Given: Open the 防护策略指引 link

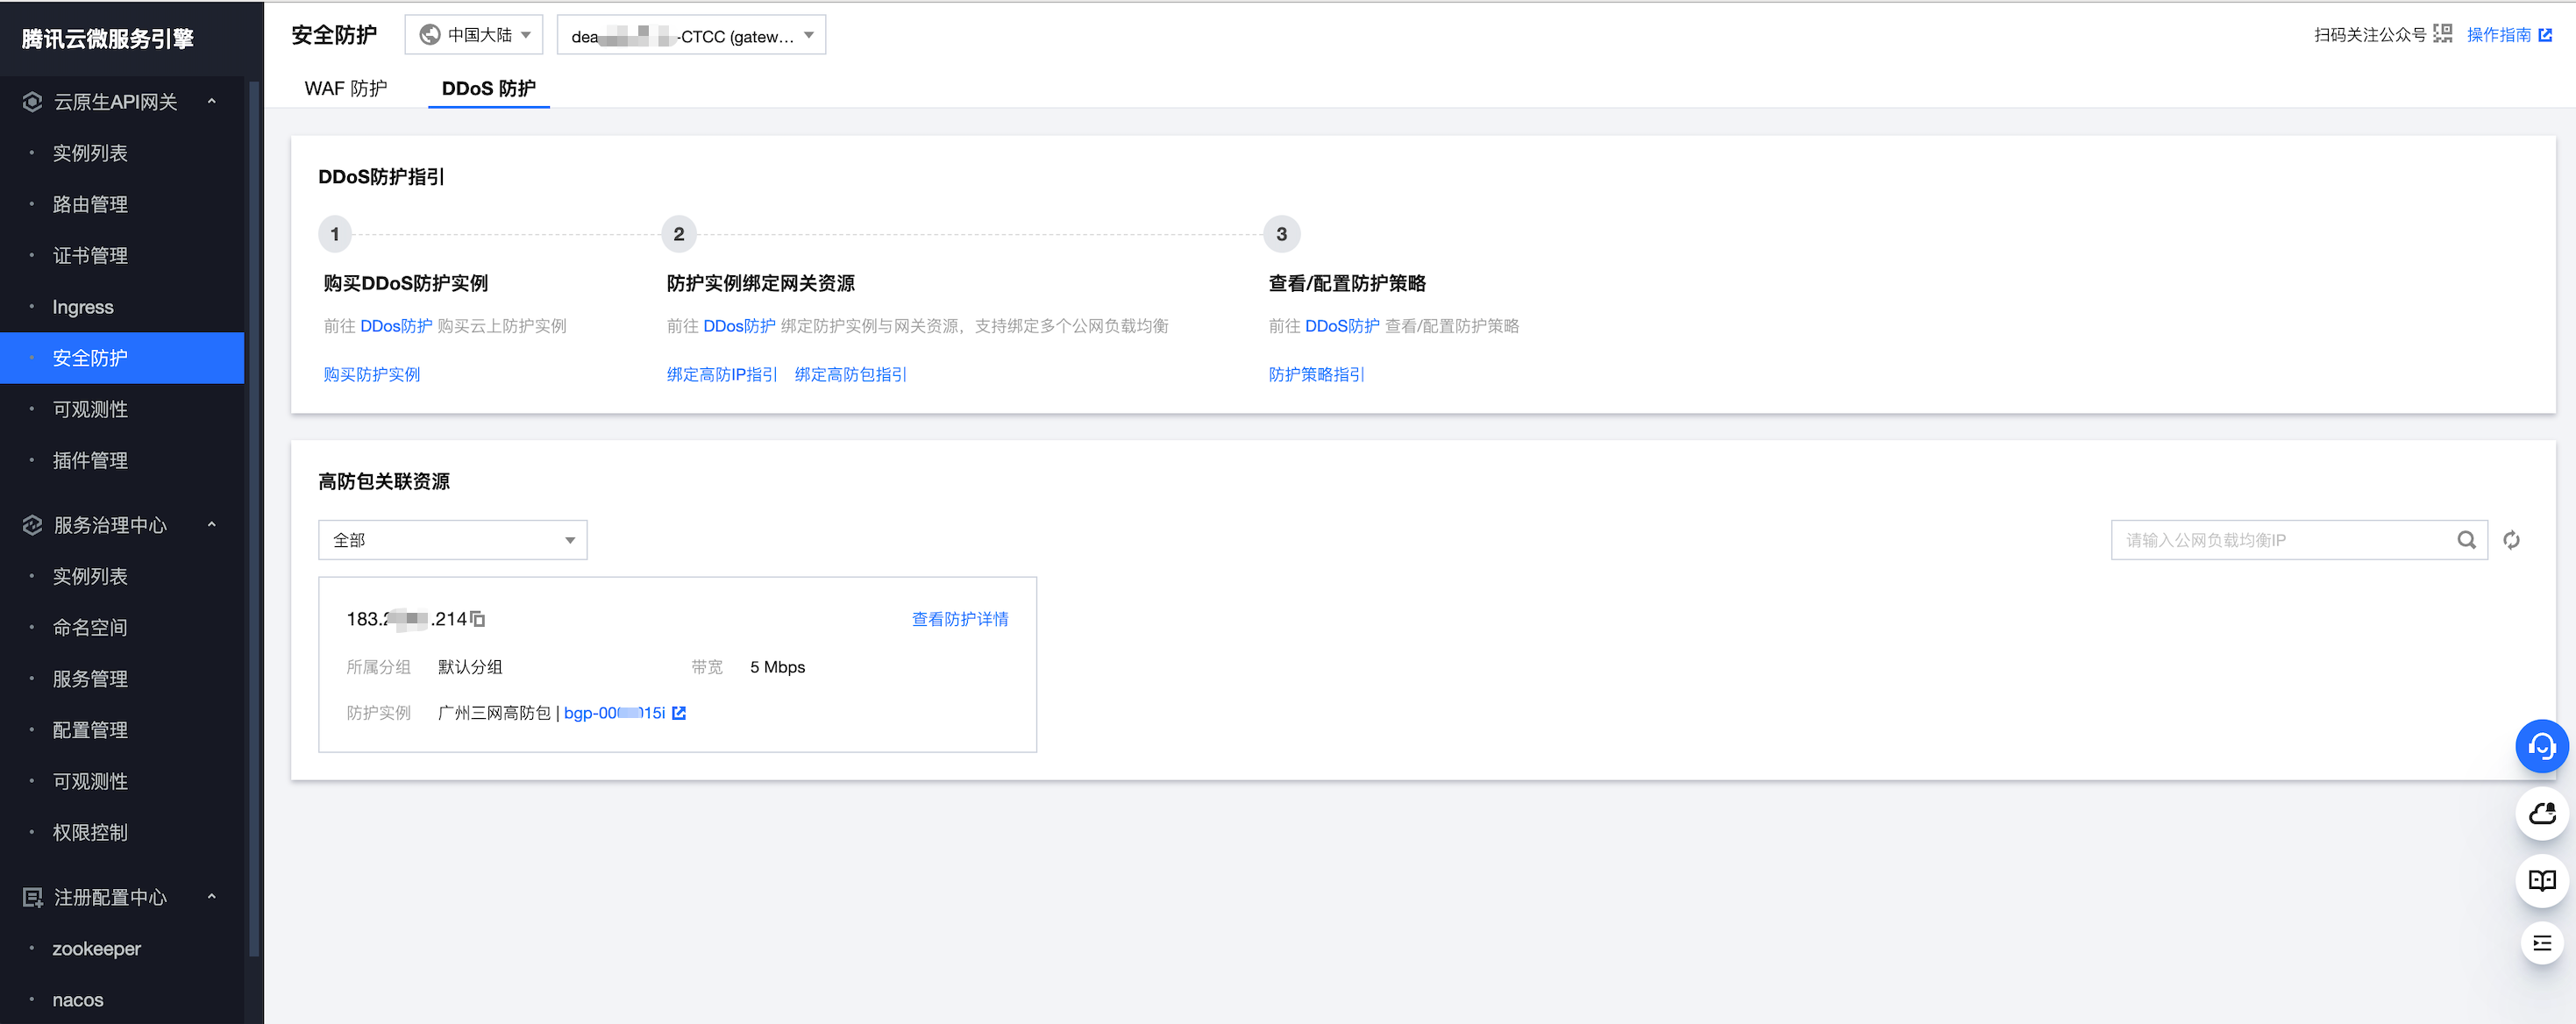Looking at the screenshot, I should (1317, 374).
